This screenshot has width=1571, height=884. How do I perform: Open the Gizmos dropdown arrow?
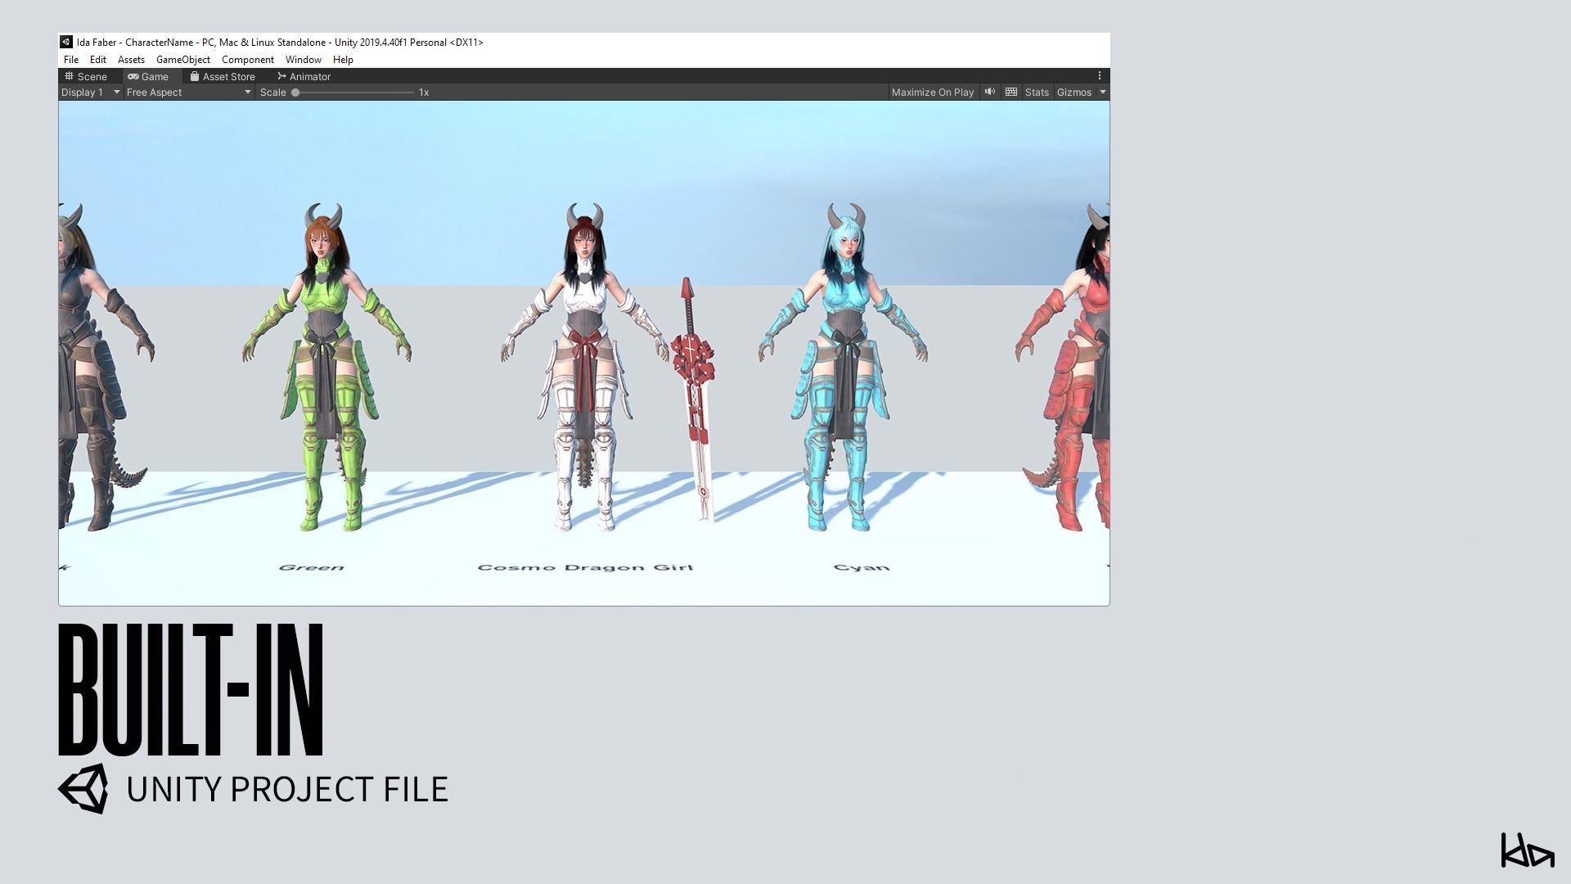(1102, 92)
